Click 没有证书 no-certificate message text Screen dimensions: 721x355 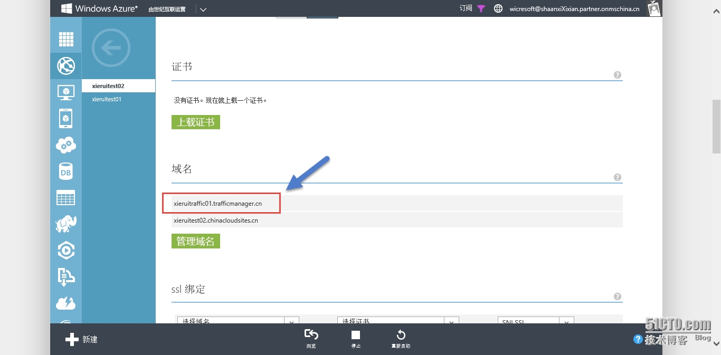tap(221, 100)
